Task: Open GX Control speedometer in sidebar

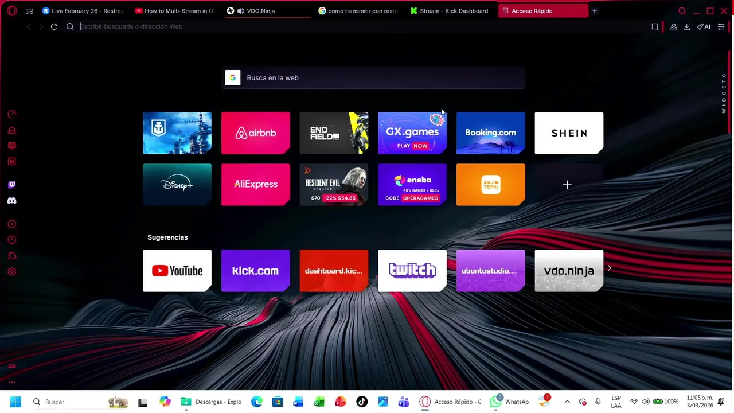Action: [x=12, y=114]
